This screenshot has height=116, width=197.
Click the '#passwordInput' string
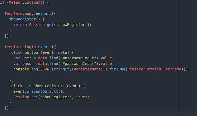pyautogui.click(x=78, y=64)
